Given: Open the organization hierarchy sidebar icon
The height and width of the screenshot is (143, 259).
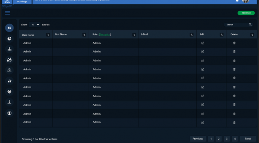Looking at the screenshot, I should point(9,49).
